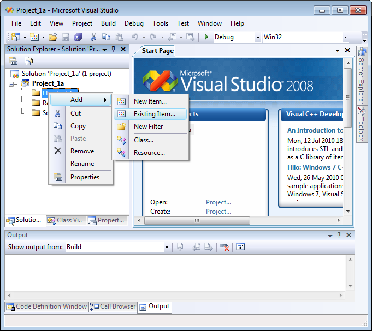Click the Properties icon in Solution Explorer toolbar
372x331 pixels.
[13, 61]
